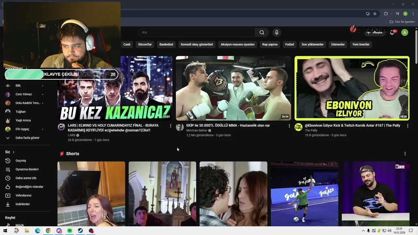Click the install app icon in address bar
This screenshot has height=235, width=418.
click(368, 14)
